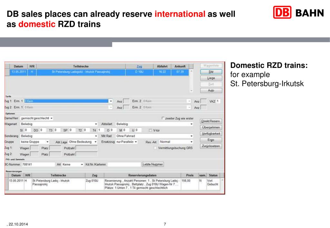The image size is (330, 228).
Task: Click the Direkt Reserv. button
Action: pos(211,121)
